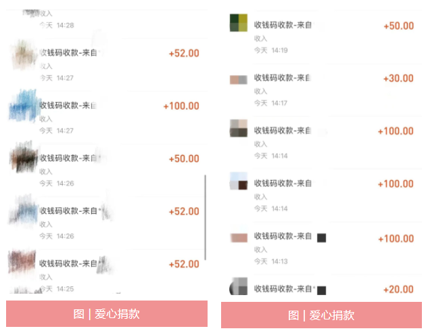Tap avatar of the +30.00 payment
The height and width of the screenshot is (333, 428).
[239, 80]
